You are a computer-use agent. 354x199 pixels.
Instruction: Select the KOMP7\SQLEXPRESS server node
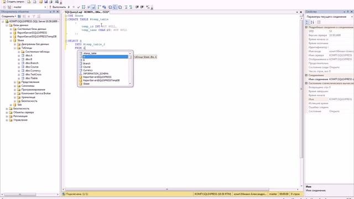pos(34,22)
